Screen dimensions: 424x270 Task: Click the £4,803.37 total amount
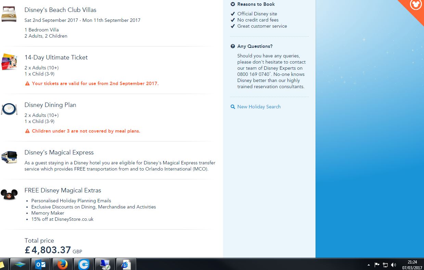click(x=48, y=250)
